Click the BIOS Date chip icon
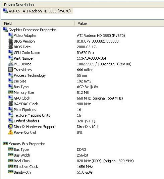This screenshot has width=164, height=179. [11, 47]
